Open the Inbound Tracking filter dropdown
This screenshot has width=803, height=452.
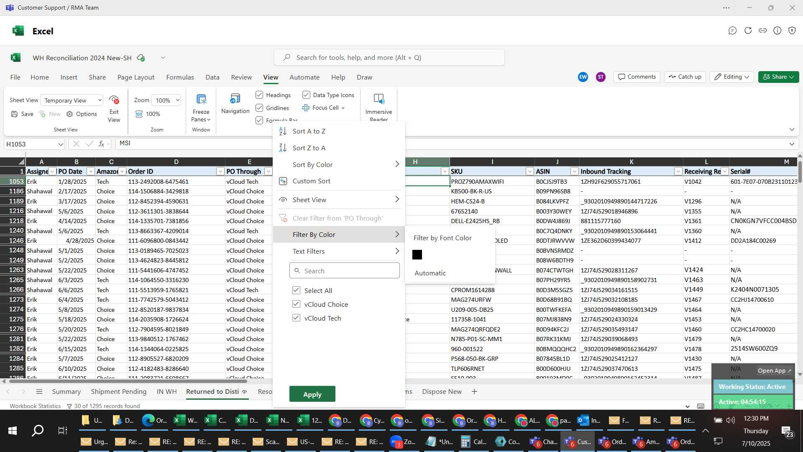pyautogui.click(x=678, y=171)
